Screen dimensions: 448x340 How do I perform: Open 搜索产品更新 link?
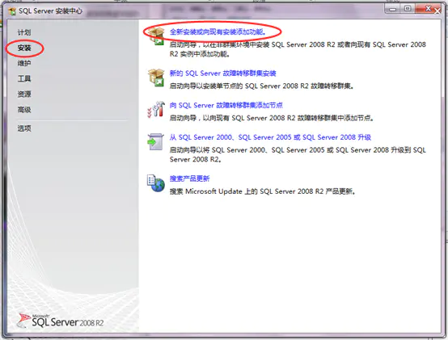click(189, 178)
